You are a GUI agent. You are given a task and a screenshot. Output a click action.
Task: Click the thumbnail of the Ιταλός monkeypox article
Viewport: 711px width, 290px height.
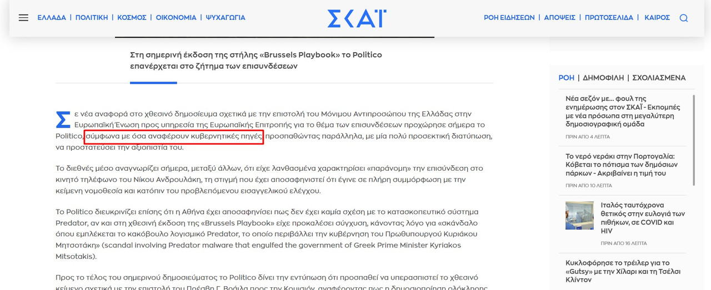pyautogui.click(x=579, y=215)
